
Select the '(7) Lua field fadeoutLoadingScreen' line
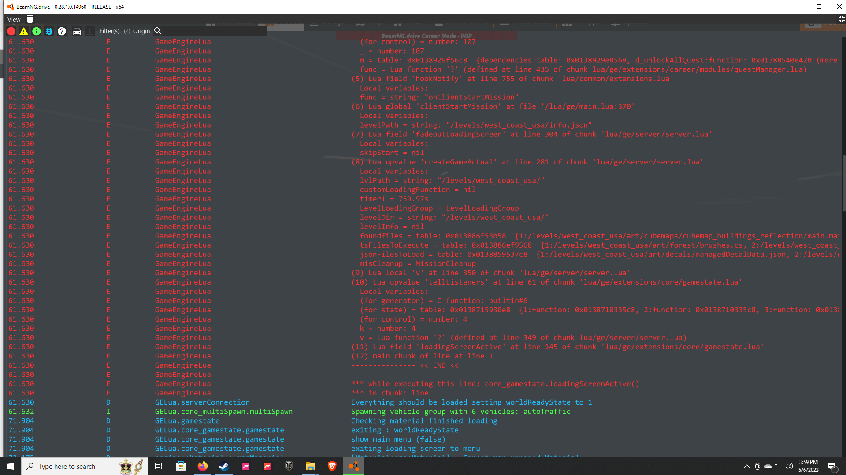click(x=531, y=134)
